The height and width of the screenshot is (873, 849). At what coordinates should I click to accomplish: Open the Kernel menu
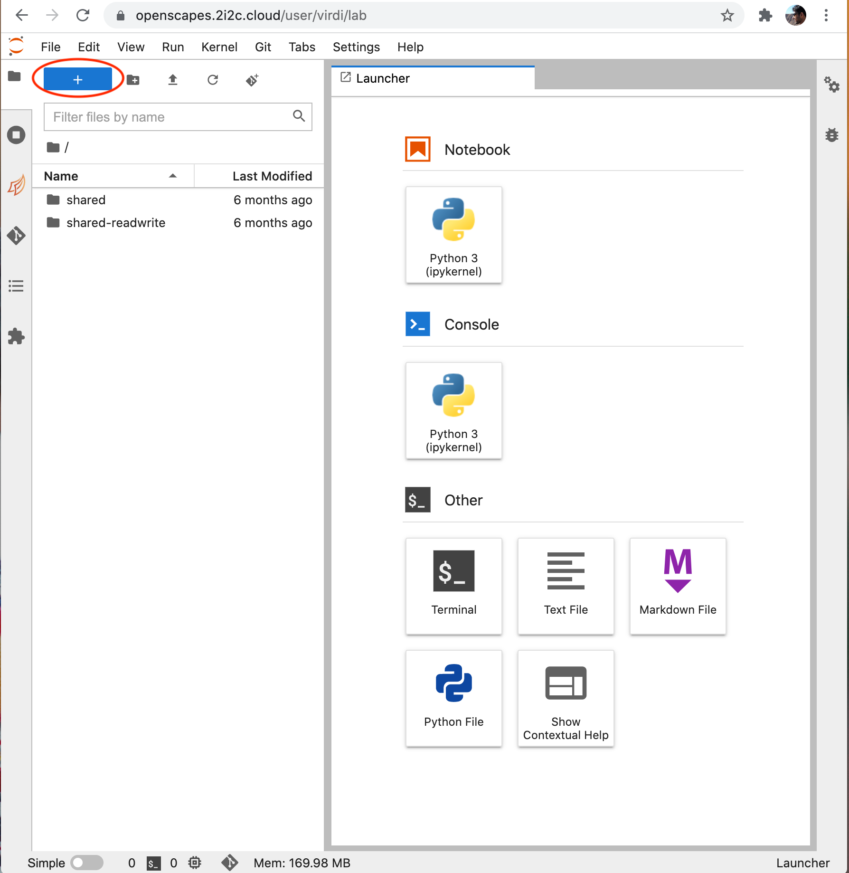pos(219,47)
